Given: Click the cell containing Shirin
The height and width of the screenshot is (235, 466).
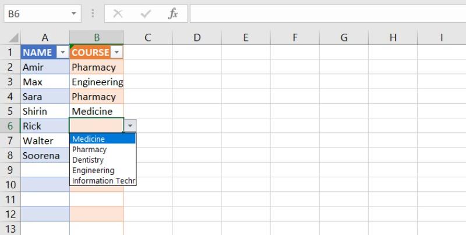Looking at the screenshot, I should point(45,111).
